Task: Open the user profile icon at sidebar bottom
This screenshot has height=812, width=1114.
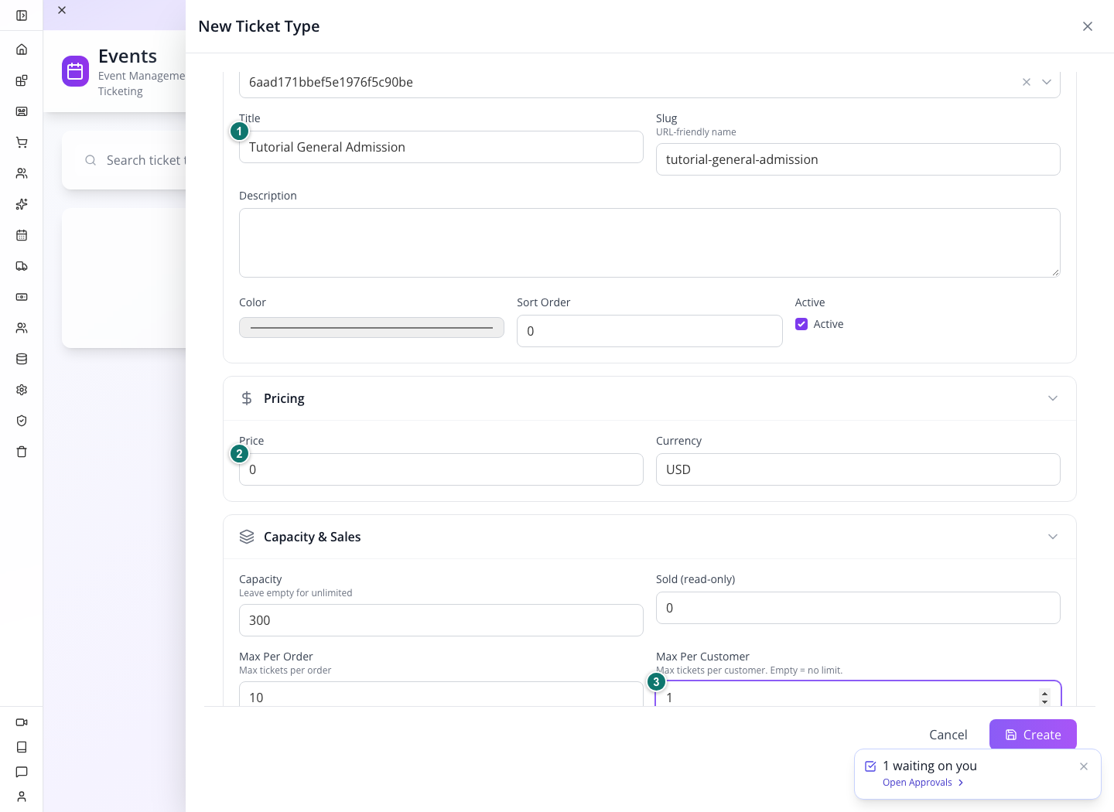Action: 22,797
